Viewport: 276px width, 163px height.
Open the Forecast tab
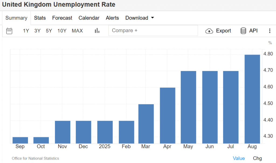tap(62, 18)
